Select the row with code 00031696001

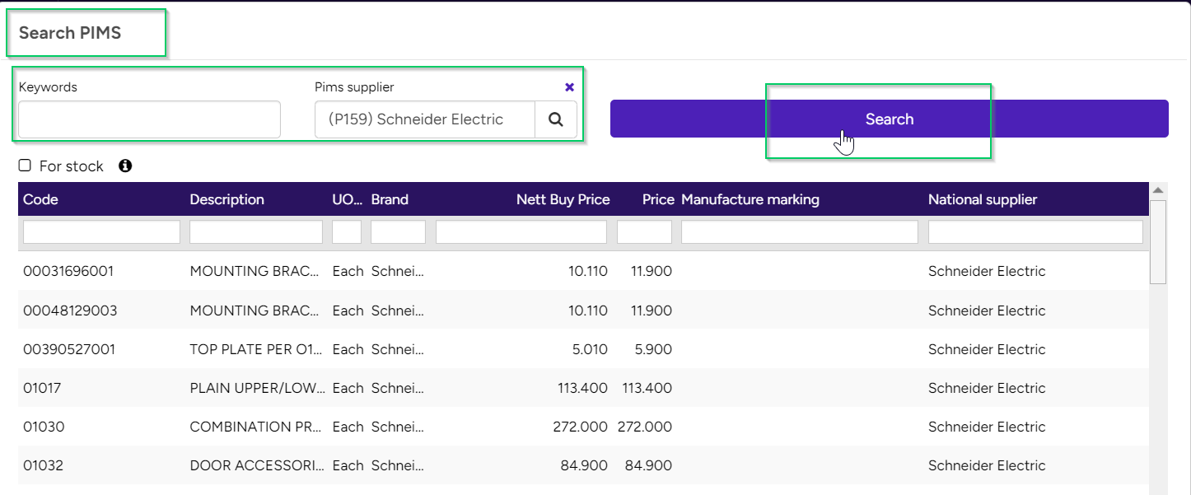[583, 271]
